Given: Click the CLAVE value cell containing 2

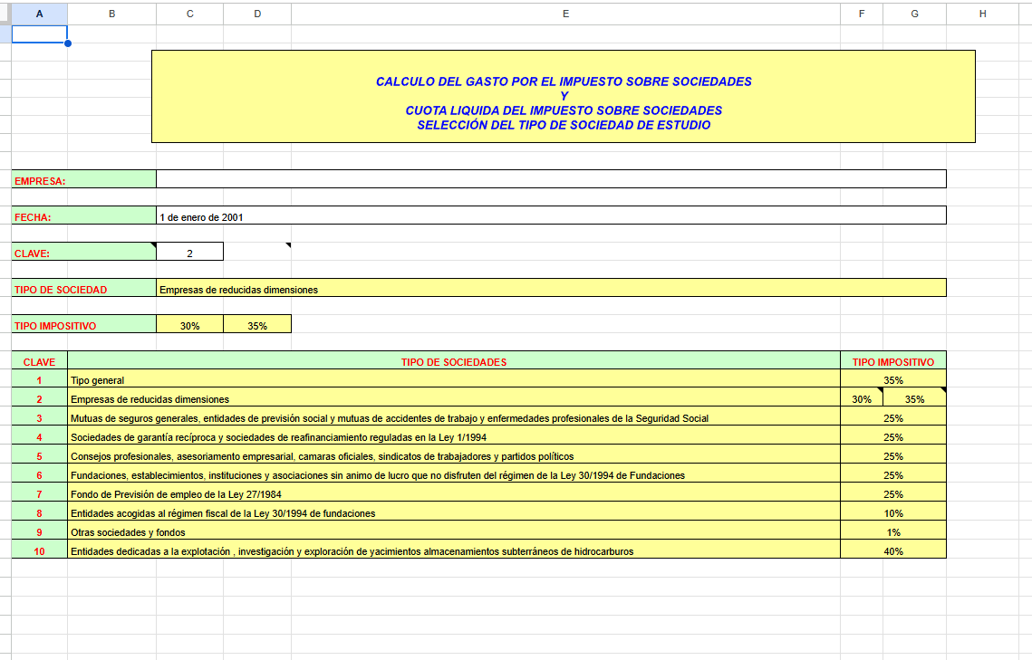Looking at the screenshot, I should pyautogui.click(x=189, y=253).
